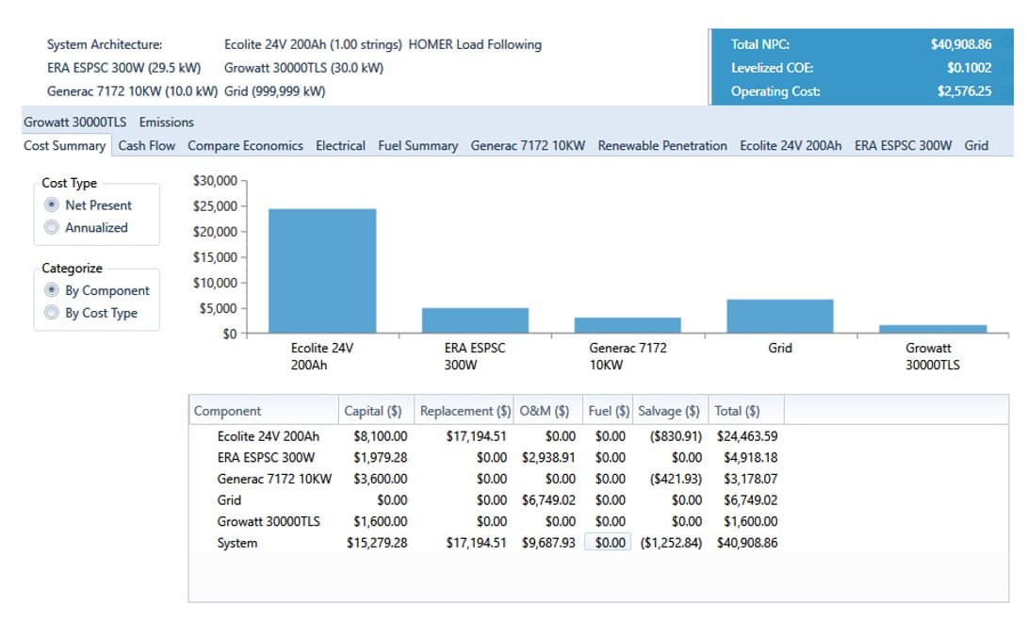Click the Generac 7172 10KW (10.0 kW) entry

(x=132, y=91)
